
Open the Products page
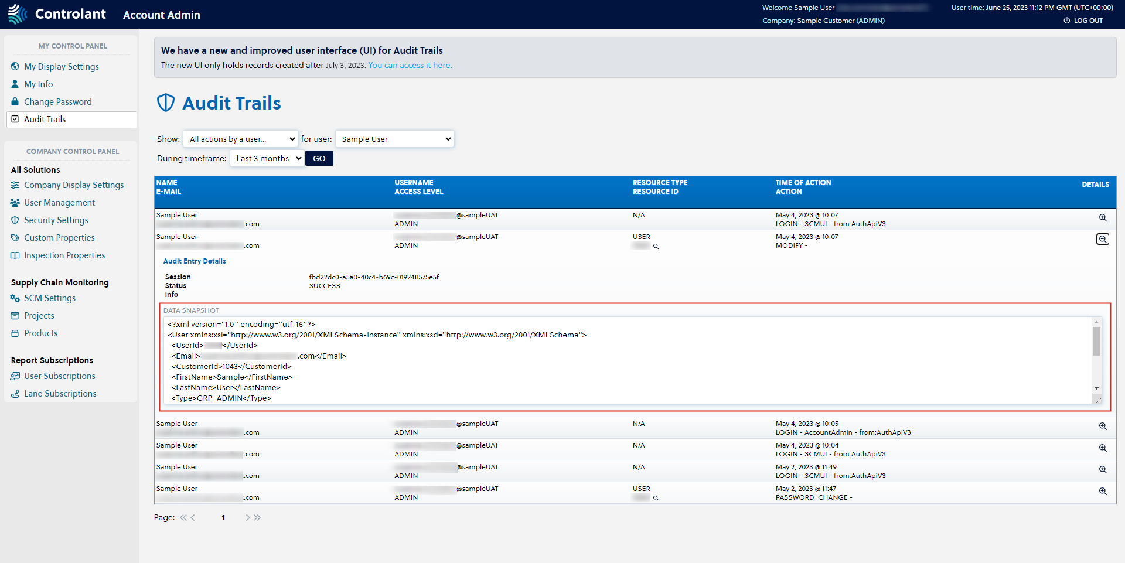(x=40, y=333)
